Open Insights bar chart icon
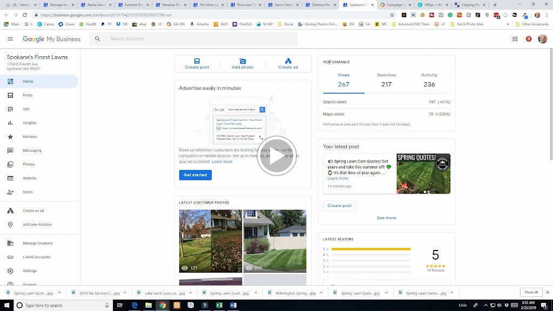This screenshot has height=311, width=553. click(x=10, y=123)
